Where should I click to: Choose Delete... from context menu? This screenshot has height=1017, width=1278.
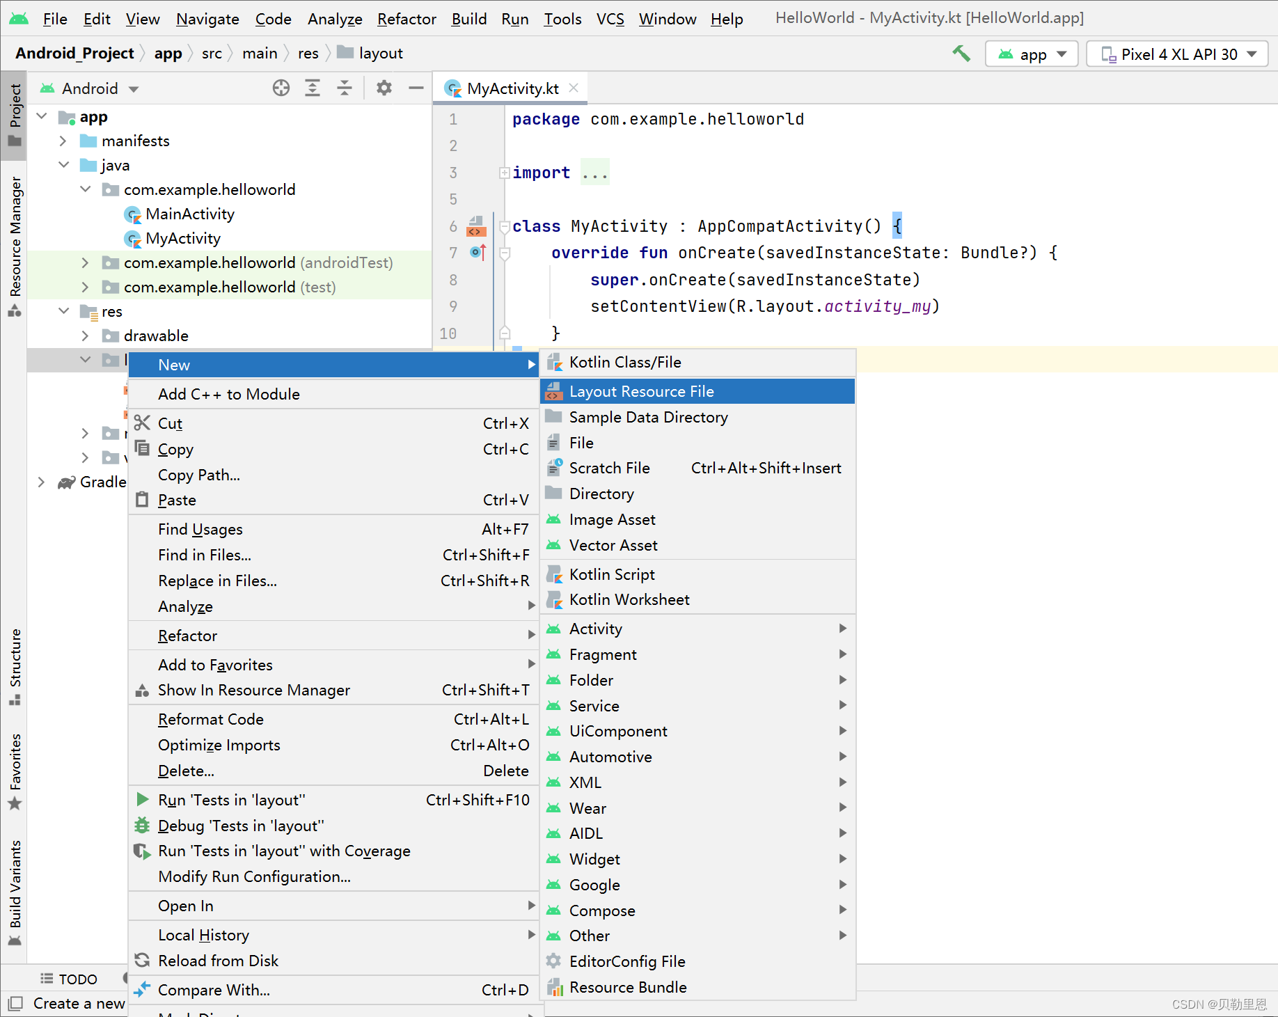click(333, 771)
